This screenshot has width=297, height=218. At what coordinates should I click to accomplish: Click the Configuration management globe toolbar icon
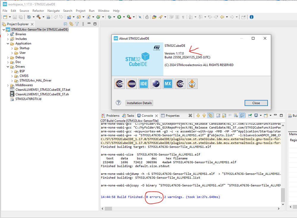point(29,17)
